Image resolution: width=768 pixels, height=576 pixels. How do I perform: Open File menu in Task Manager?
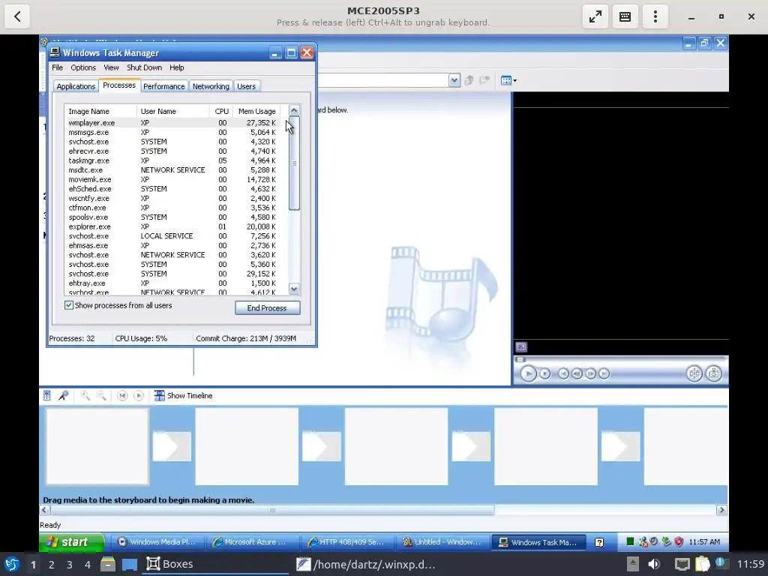point(57,67)
